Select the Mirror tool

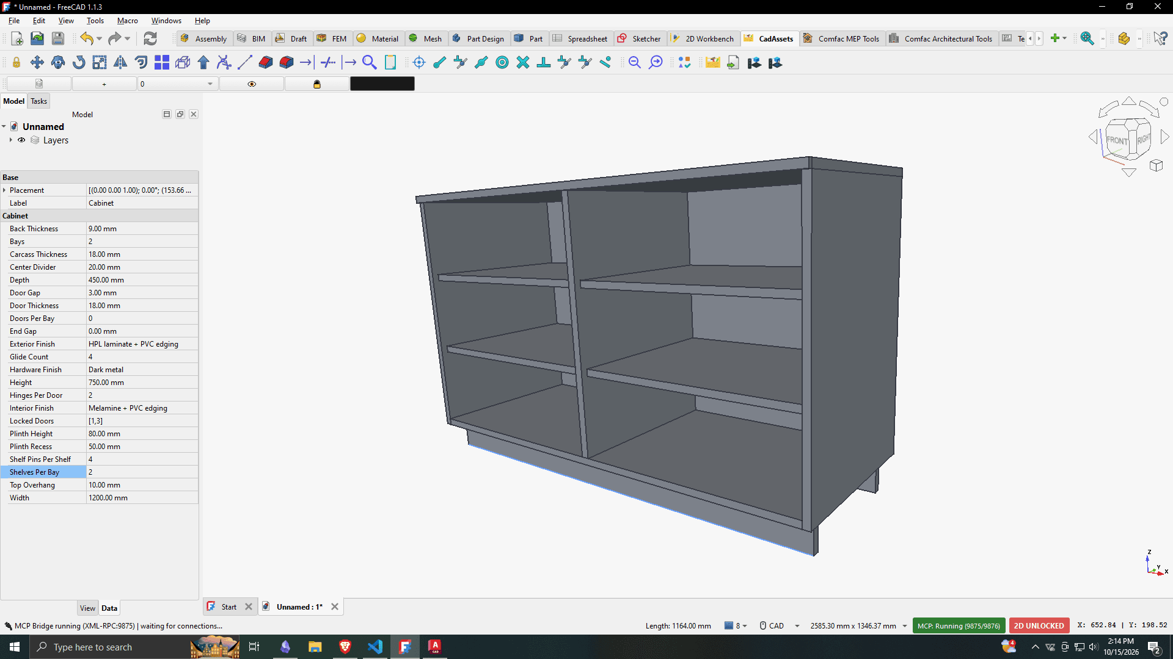tap(120, 62)
